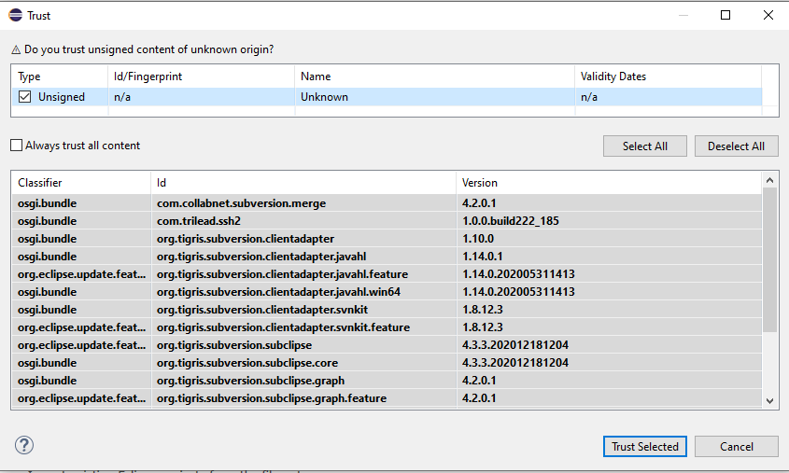Uncheck the Unsigned checkbox
789x473 pixels.
[x=24, y=96]
